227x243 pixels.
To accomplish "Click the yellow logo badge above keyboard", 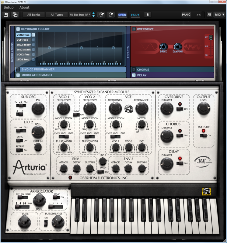I will (x=206, y=192).
